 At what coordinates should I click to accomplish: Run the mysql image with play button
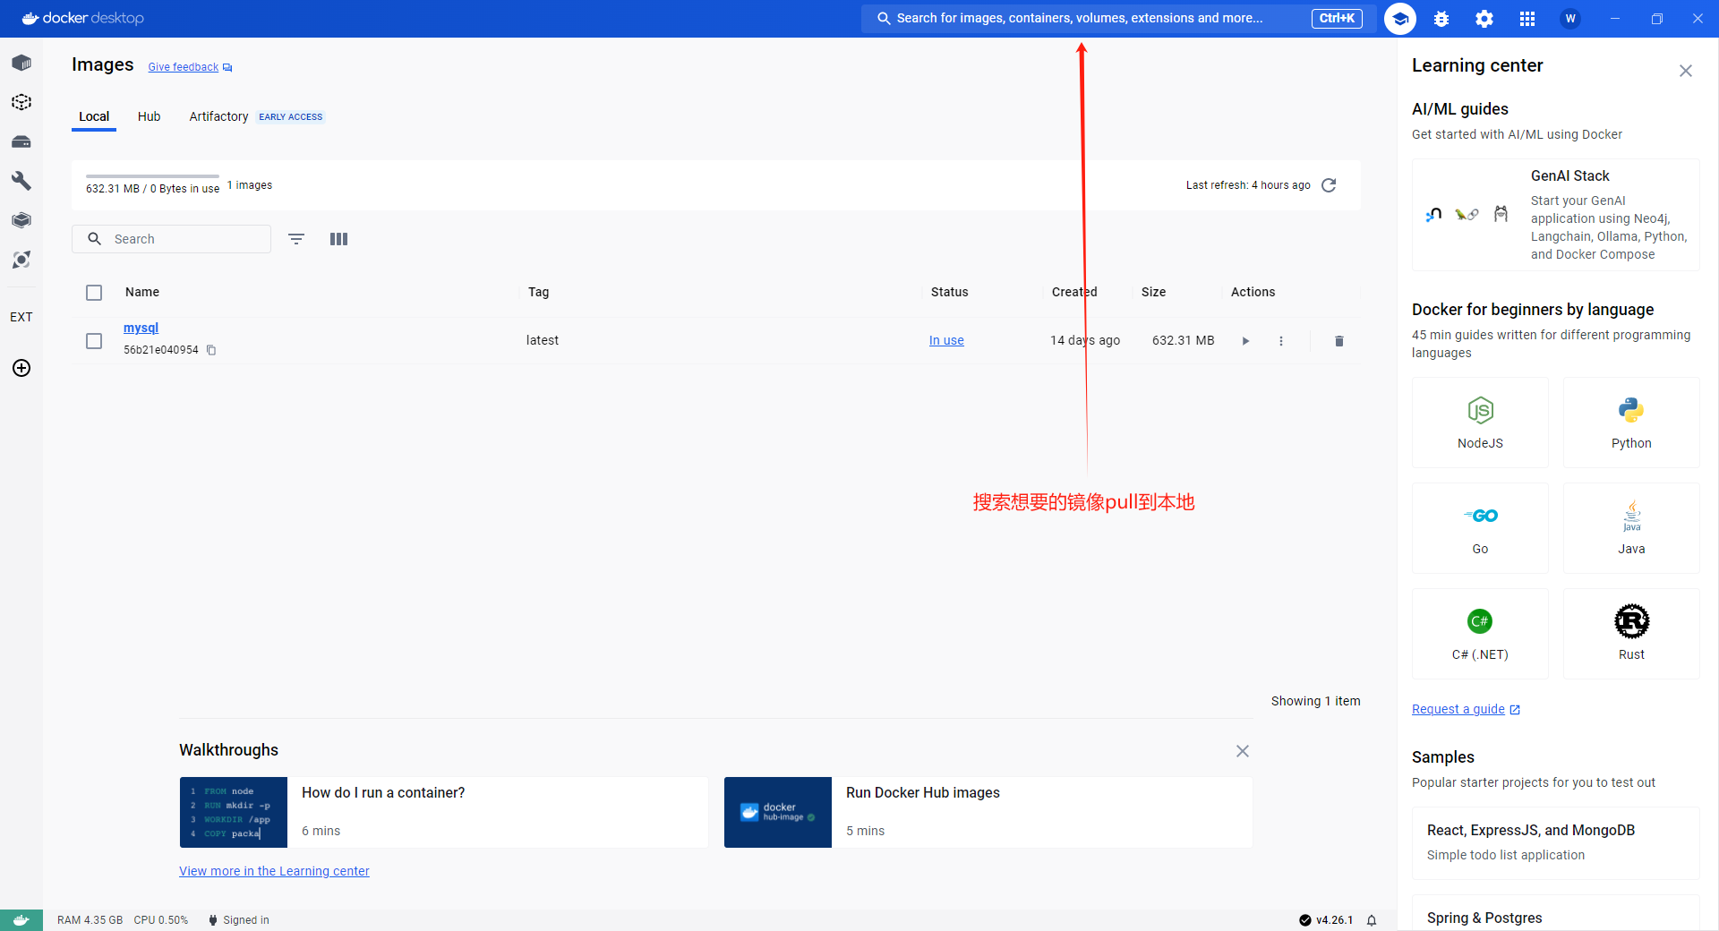point(1245,341)
